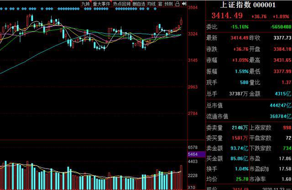Click the 平盘家数 72 value

pos(288,138)
